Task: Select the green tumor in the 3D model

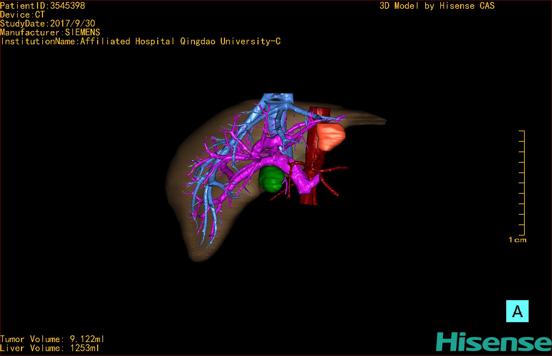Action: (x=271, y=179)
